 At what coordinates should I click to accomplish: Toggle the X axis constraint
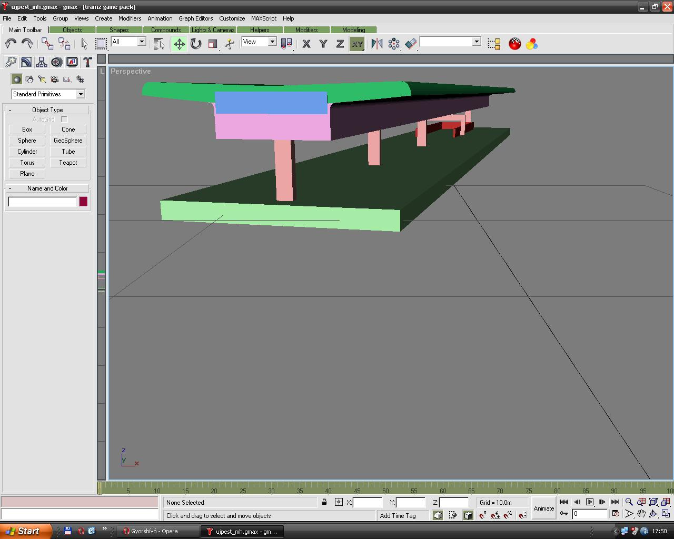(x=306, y=44)
